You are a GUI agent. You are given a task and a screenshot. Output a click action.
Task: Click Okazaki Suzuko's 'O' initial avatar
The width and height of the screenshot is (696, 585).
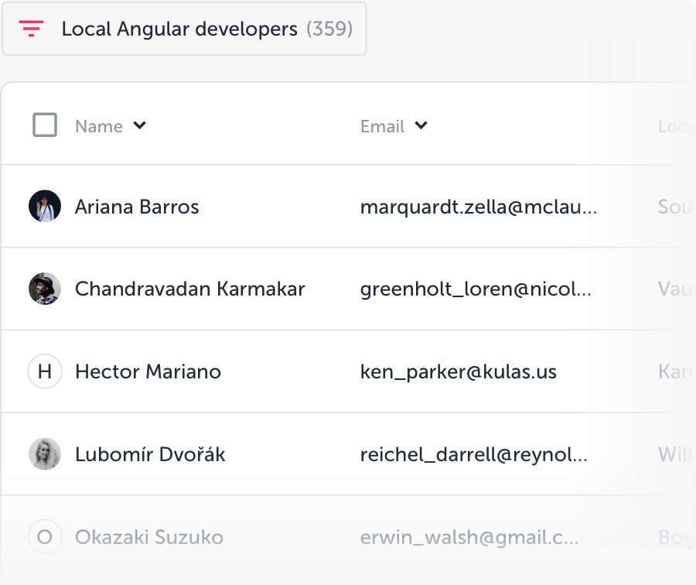point(45,536)
